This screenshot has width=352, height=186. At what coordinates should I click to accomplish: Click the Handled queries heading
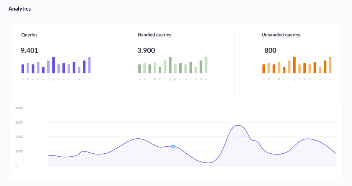154,35
